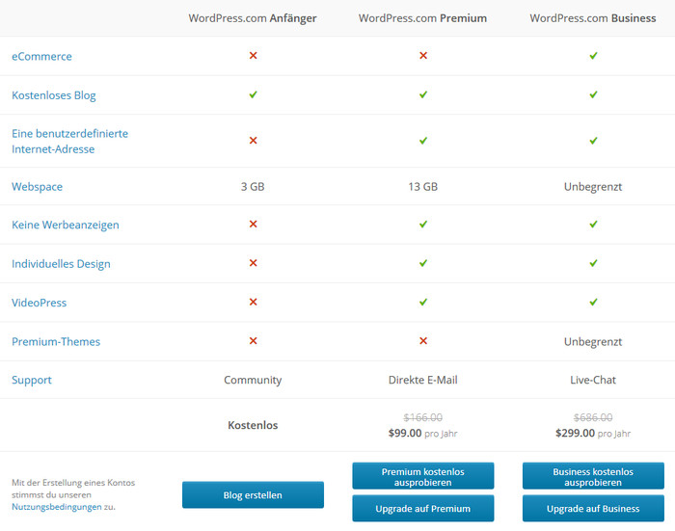The height and width of the screenshot is (531, 675).
Task: Open the Webspace feature link
Action: pyautogui.click(x=37, y=187)
